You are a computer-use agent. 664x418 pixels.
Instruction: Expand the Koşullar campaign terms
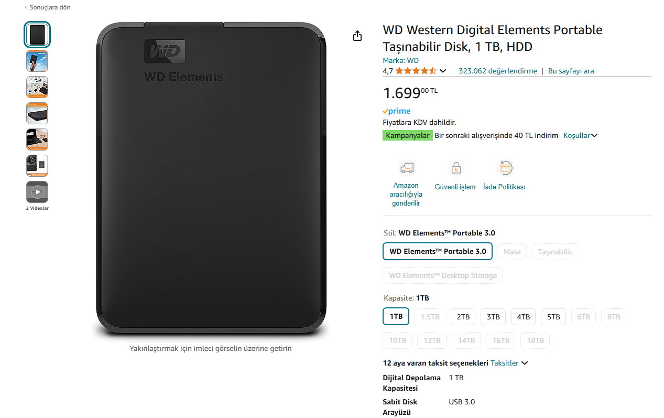(x=580, y=135)
